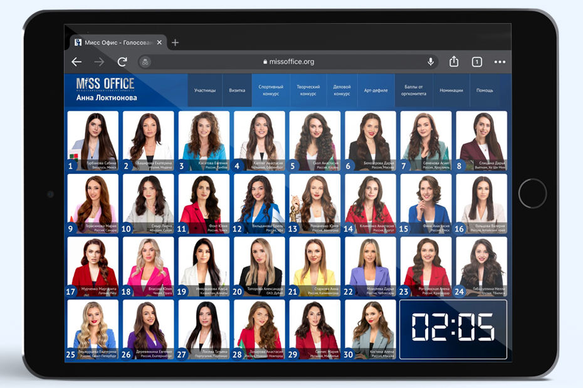Go to Баллы от оргкомитета

[414, 90]
